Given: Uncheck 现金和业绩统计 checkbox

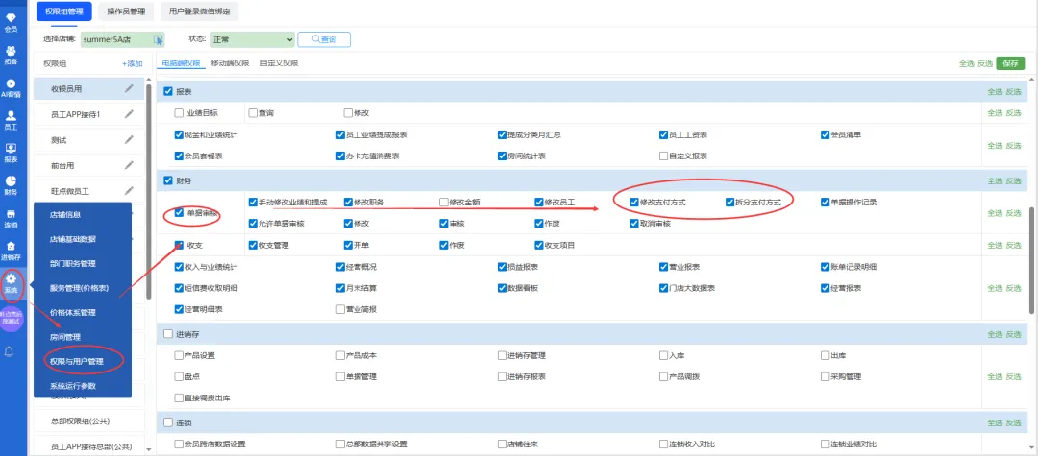Looking at the screenshot, I should [179, 134].
